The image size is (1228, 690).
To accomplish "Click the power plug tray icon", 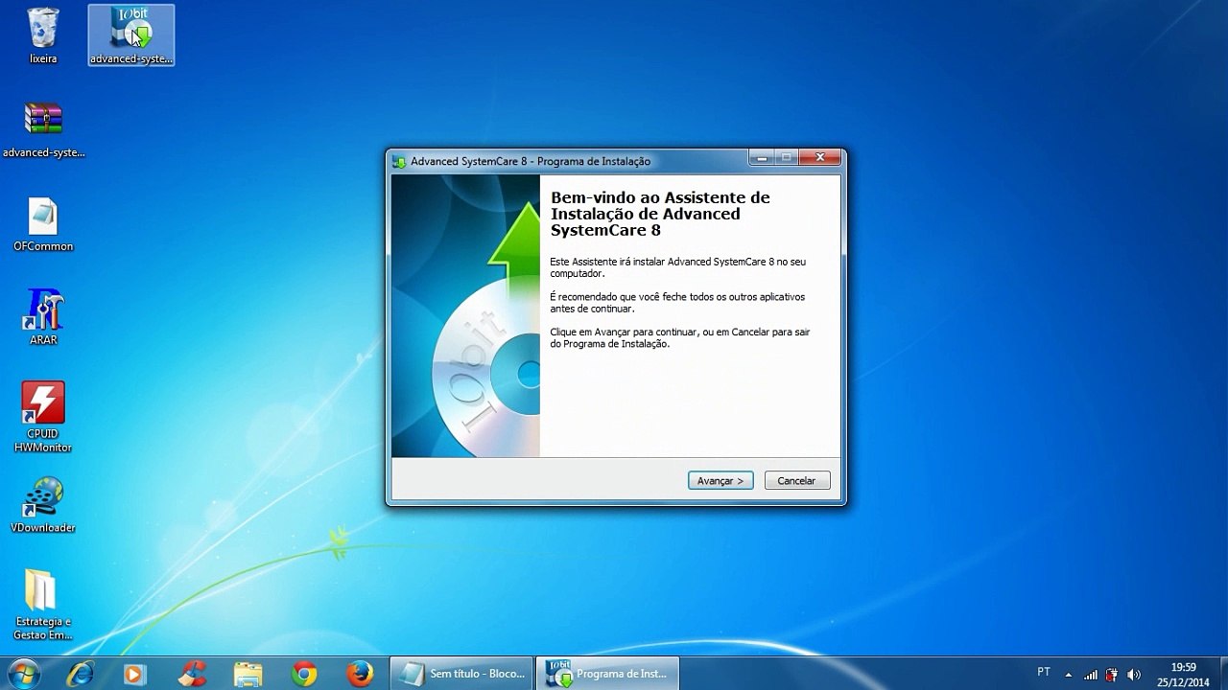I will click(1112, 675).
